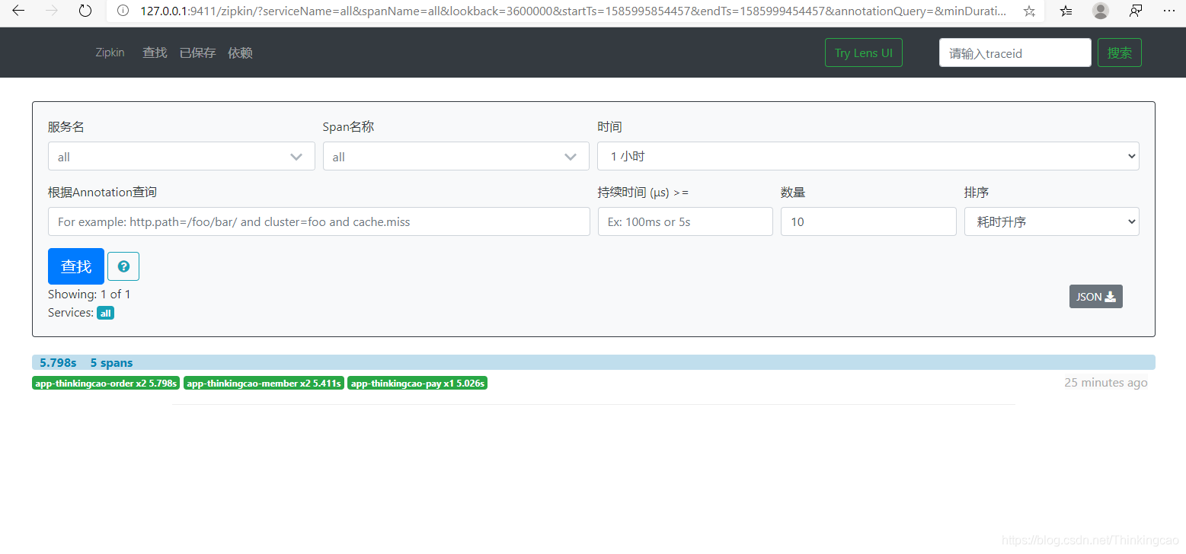Open the favorites list icon
Screen dimensions: 1186x554
pos(1066,11)
